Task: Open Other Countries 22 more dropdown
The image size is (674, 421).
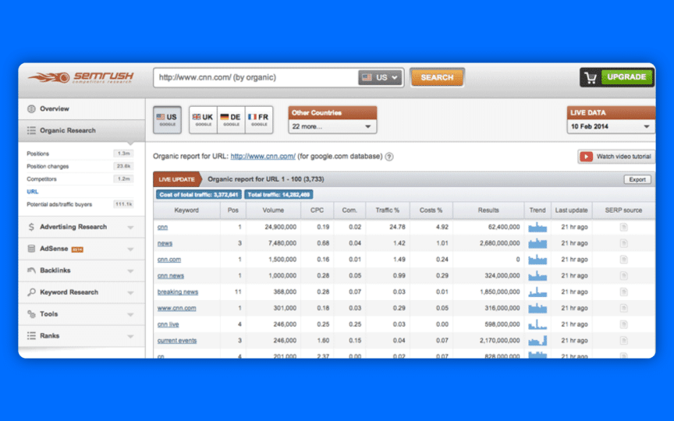Action: [332, 126]
